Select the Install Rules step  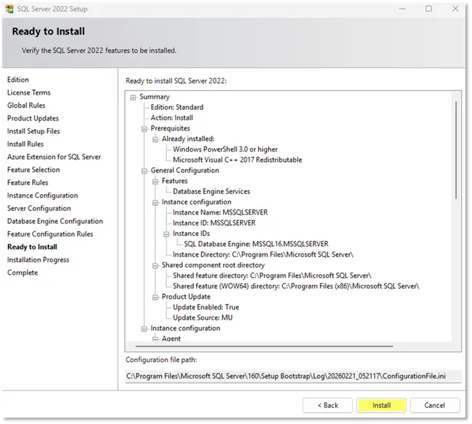(25, 144)
